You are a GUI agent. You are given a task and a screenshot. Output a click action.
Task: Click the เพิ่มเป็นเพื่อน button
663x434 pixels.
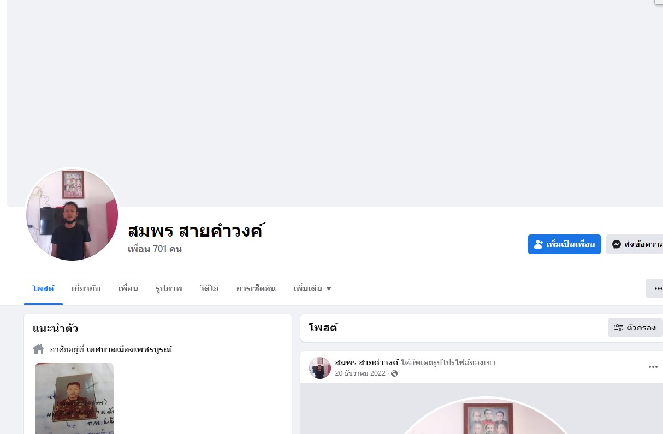tap(564, 244)
